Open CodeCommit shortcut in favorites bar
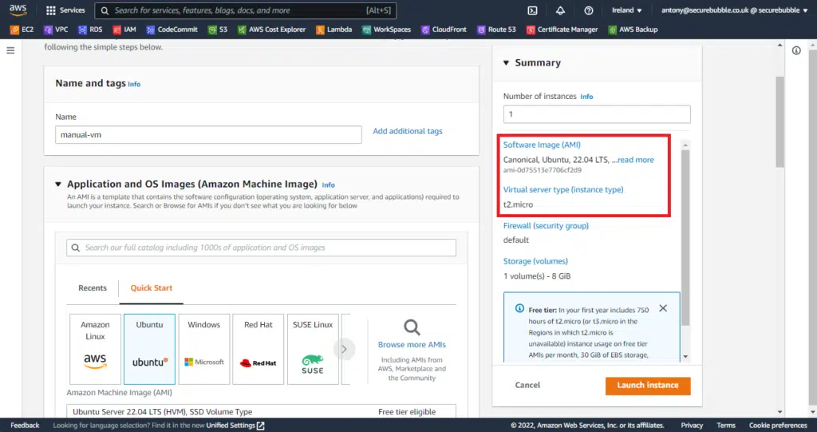817x432 pixels. point(172,30)
